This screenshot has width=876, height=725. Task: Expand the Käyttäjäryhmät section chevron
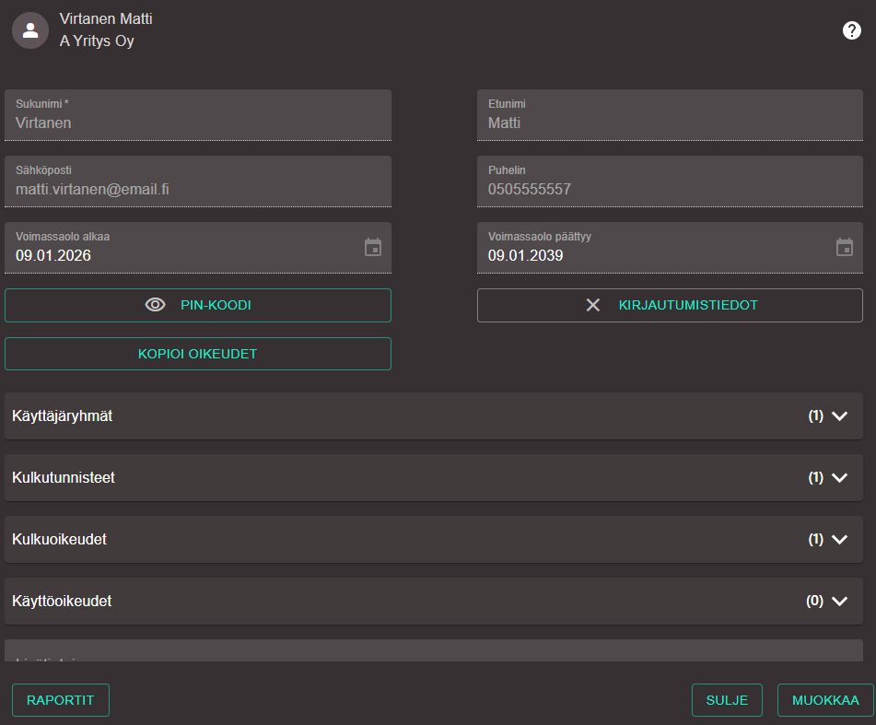click(x=839, y=415)
